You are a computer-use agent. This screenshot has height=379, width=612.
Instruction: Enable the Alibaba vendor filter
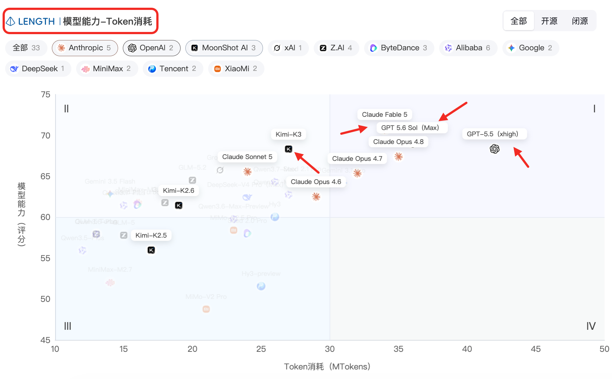pos(468,48)
